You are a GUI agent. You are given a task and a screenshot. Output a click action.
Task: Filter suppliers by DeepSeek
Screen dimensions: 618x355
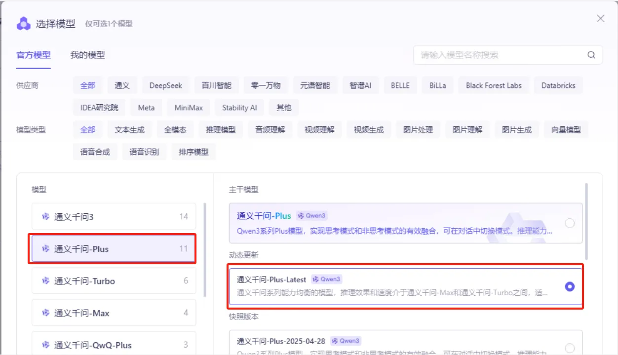pyautogui.click(x=166, y=85)
